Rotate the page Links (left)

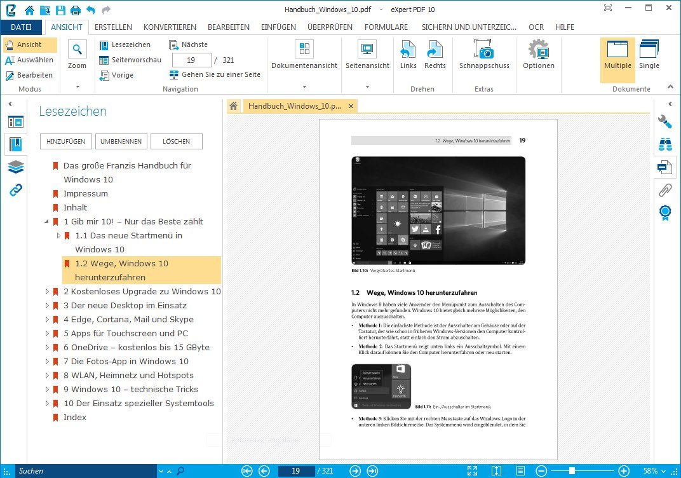click(408, 55)
